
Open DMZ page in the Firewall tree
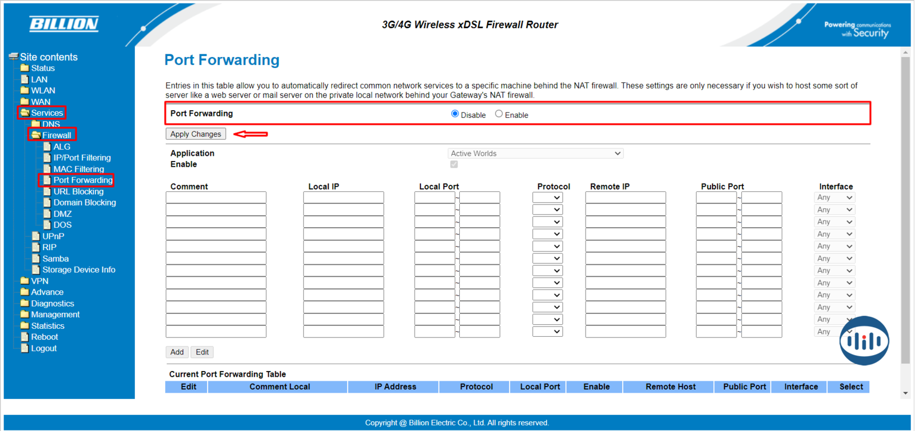(x=62, y=214)
